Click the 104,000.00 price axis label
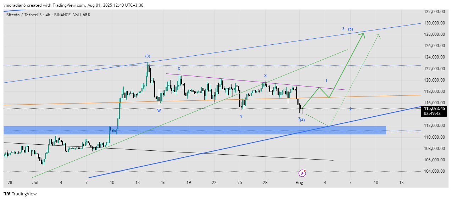452x200 pixels. [434, 171]
